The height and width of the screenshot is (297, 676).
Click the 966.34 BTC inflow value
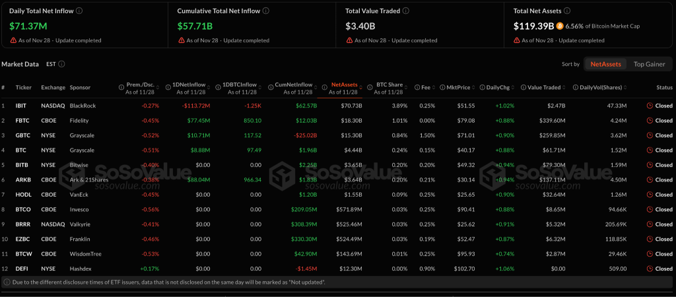click(x=252, y=180)
